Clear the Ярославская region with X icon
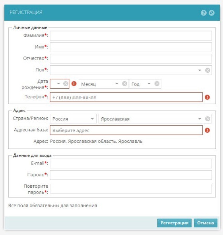Screen dimensions: 223x235 207,119
